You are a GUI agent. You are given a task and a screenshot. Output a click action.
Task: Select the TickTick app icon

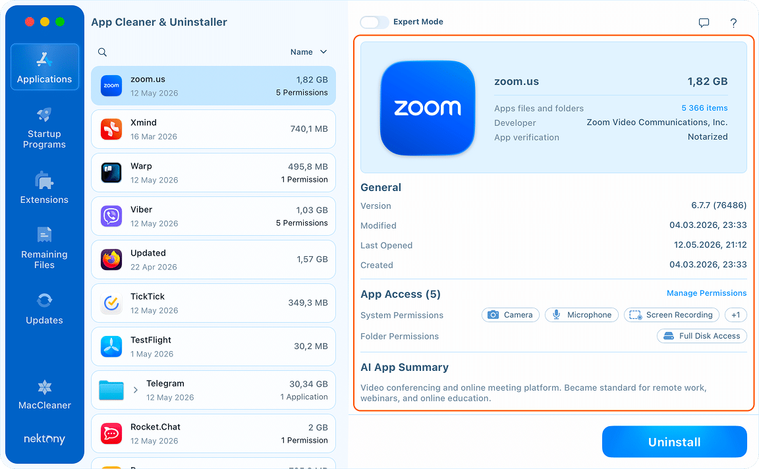coord(111,303)
